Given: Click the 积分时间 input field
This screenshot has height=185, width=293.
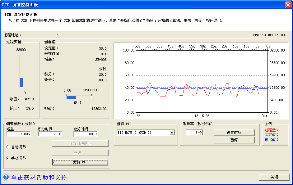Looking at the screenshot, I should (x=50, y=134).
